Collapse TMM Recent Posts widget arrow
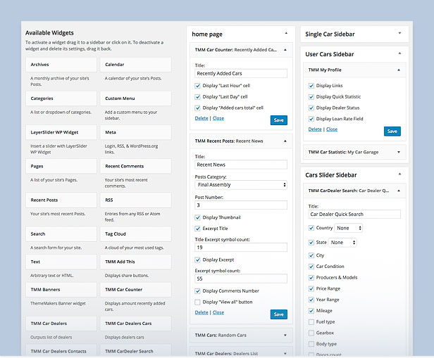 [284, 141]
